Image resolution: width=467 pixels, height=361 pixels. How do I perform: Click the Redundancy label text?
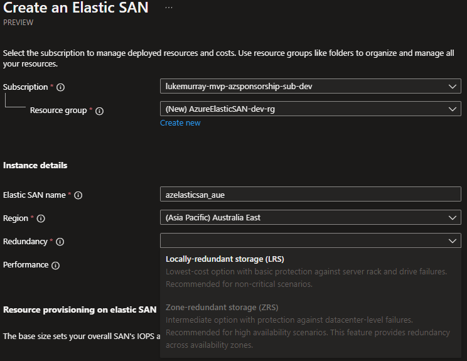25,242
